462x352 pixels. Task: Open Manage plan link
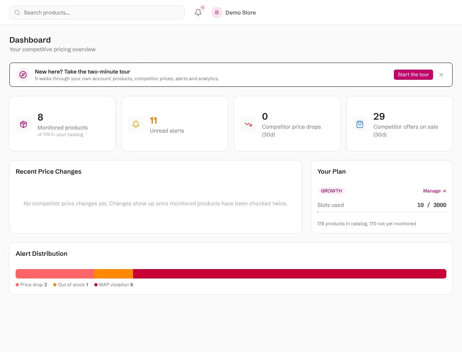(434, 191)
